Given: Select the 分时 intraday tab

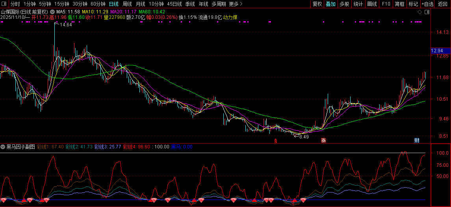Looking at the screenshot, I should click(15, 4).
